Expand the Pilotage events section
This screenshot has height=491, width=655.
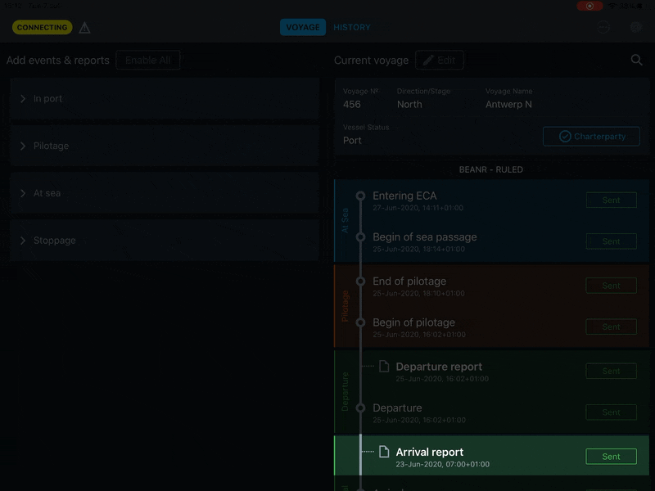pos(165,146)
